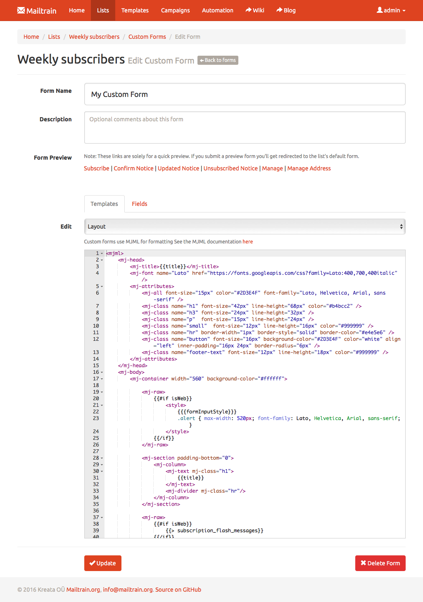Open Campaigns in the navigation bar

(175, 10)
